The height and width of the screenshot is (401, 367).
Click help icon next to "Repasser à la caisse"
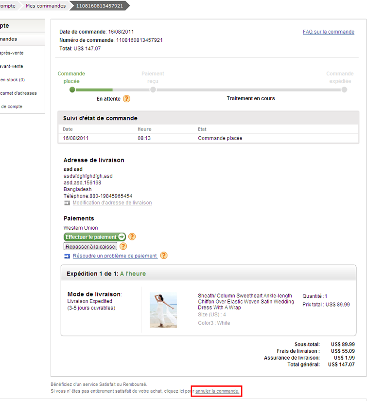tap(123, 246)
